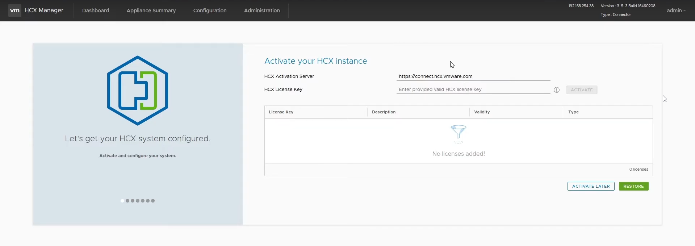Go to the Administration tab
This screenshot has height=246, width=695.
point(262,11)
